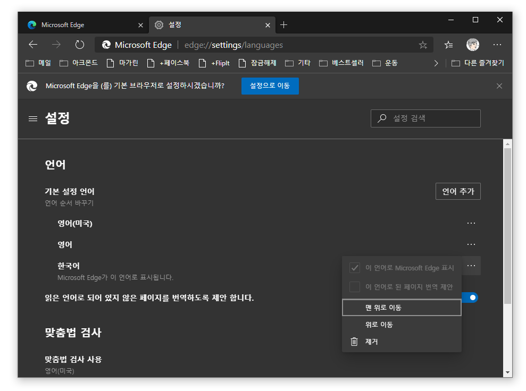Toggle the page translation offer switch

tap(470, 297)
